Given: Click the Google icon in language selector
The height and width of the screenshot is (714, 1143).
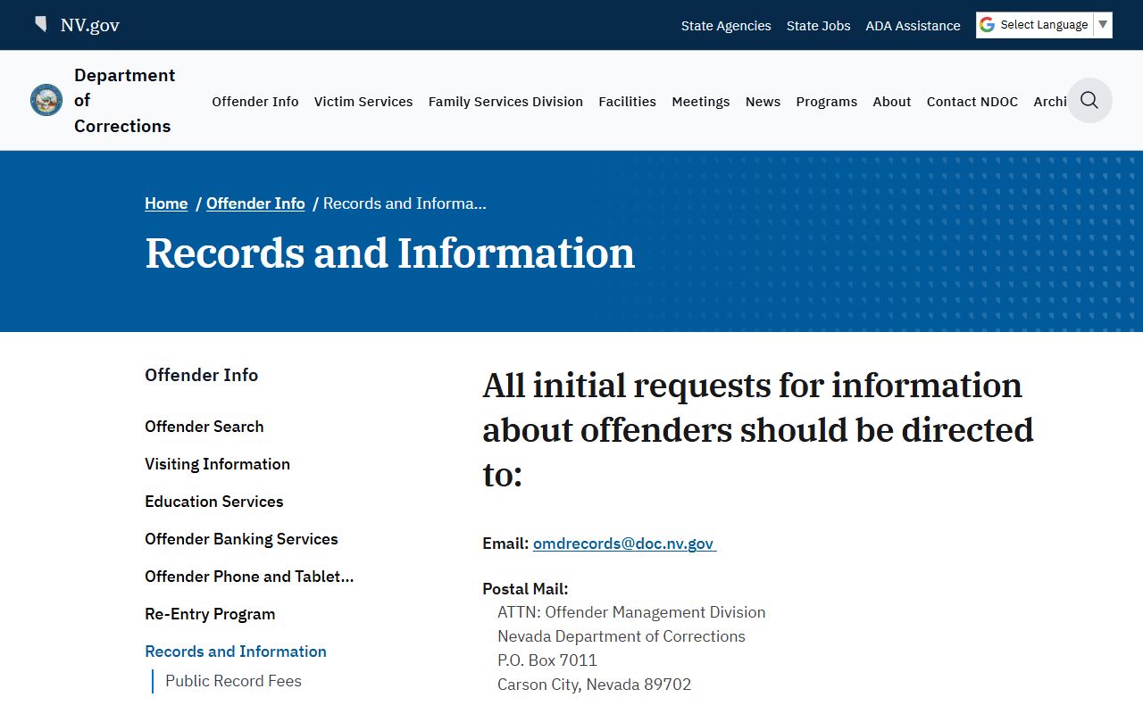Looking at the screenshot, I should click(x=987, y=25).
